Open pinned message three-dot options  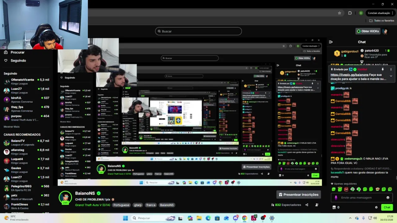(x=391, y=69)
